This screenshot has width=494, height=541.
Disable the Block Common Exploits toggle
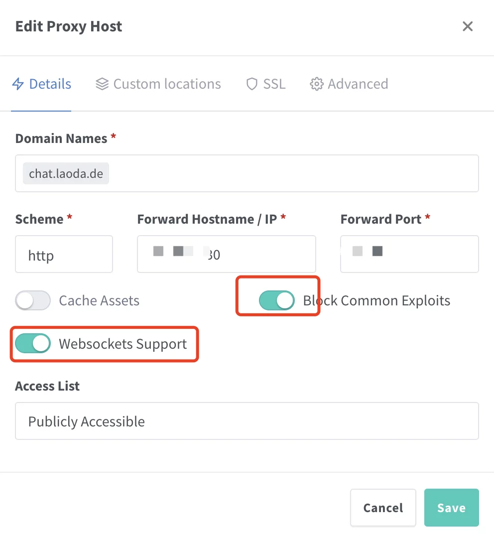277,301
